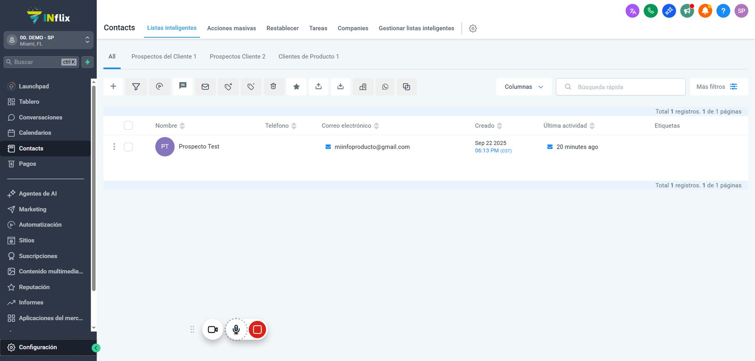Delete contacts with the trash icon
The width and height of the screenshot is (755, 361).
pos(273,87)
